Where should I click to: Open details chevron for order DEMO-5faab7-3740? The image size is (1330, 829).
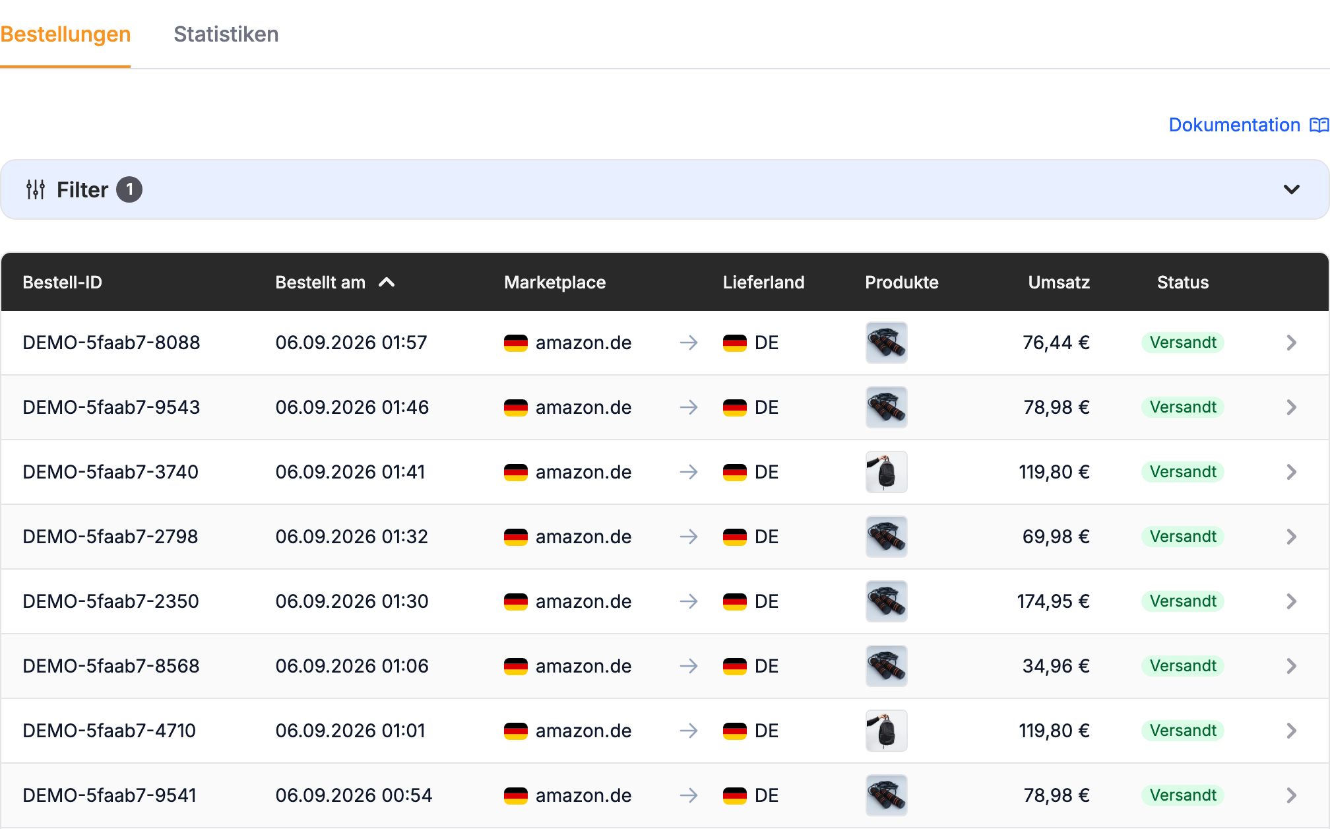point(1291,472)
